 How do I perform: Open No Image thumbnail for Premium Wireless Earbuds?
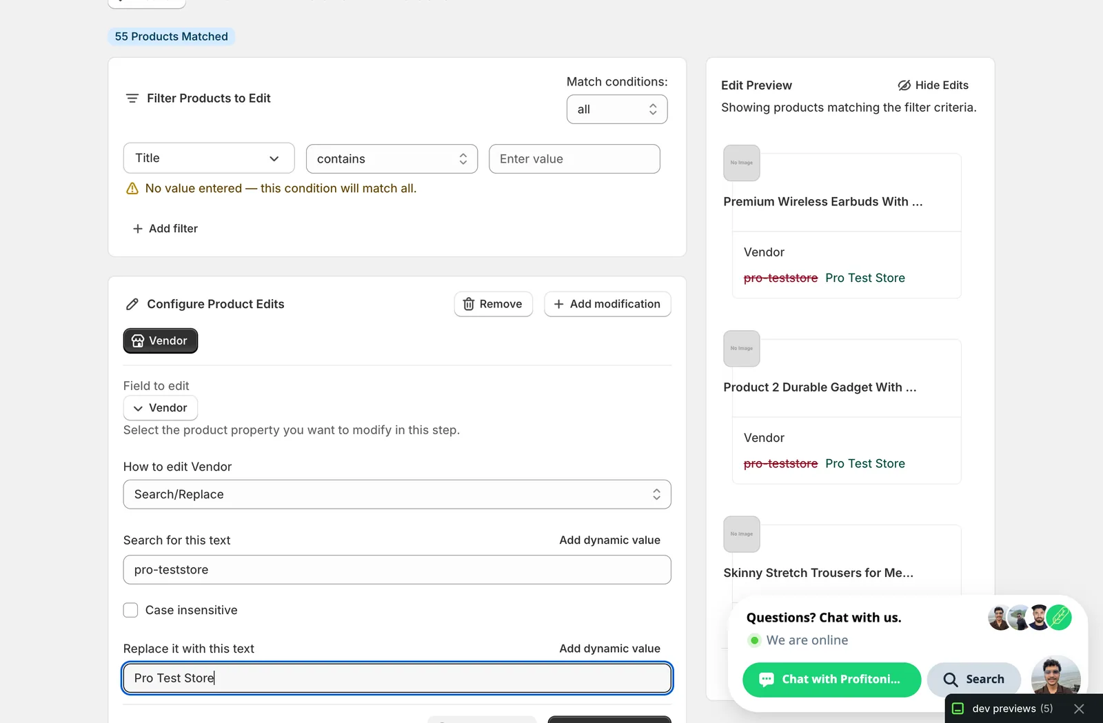coord(742,163)
